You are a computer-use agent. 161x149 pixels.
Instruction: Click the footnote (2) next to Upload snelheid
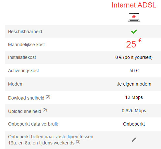(x=45, y=110)
